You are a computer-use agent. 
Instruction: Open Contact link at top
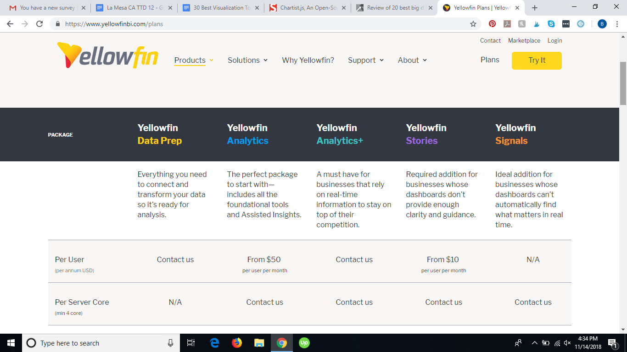490,40
